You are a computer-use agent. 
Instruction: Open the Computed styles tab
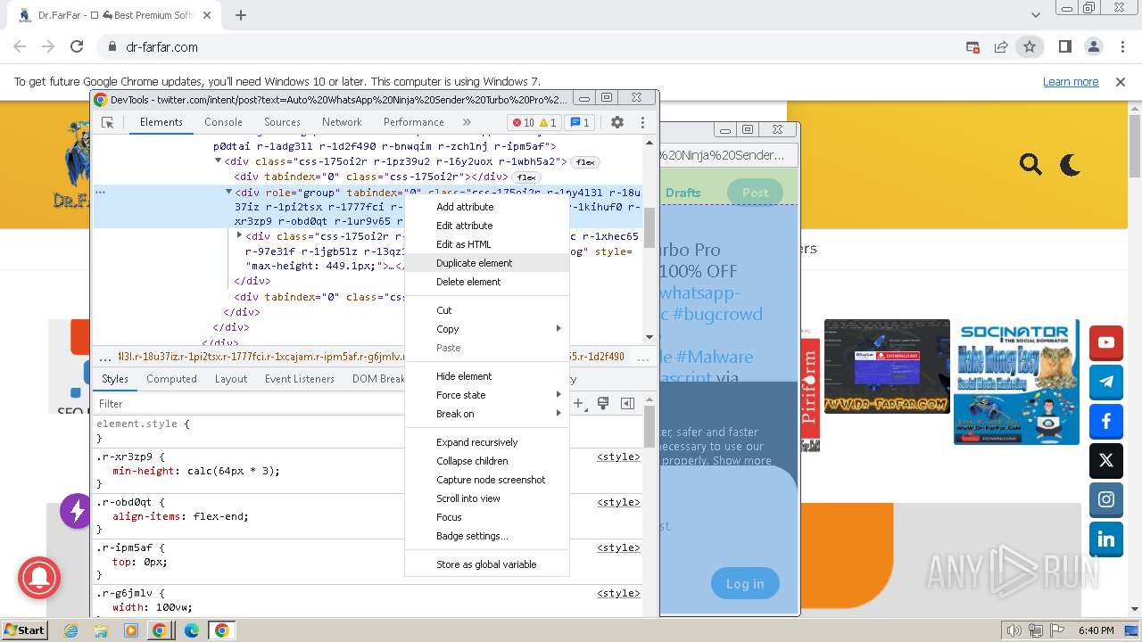tap(171, 379)
